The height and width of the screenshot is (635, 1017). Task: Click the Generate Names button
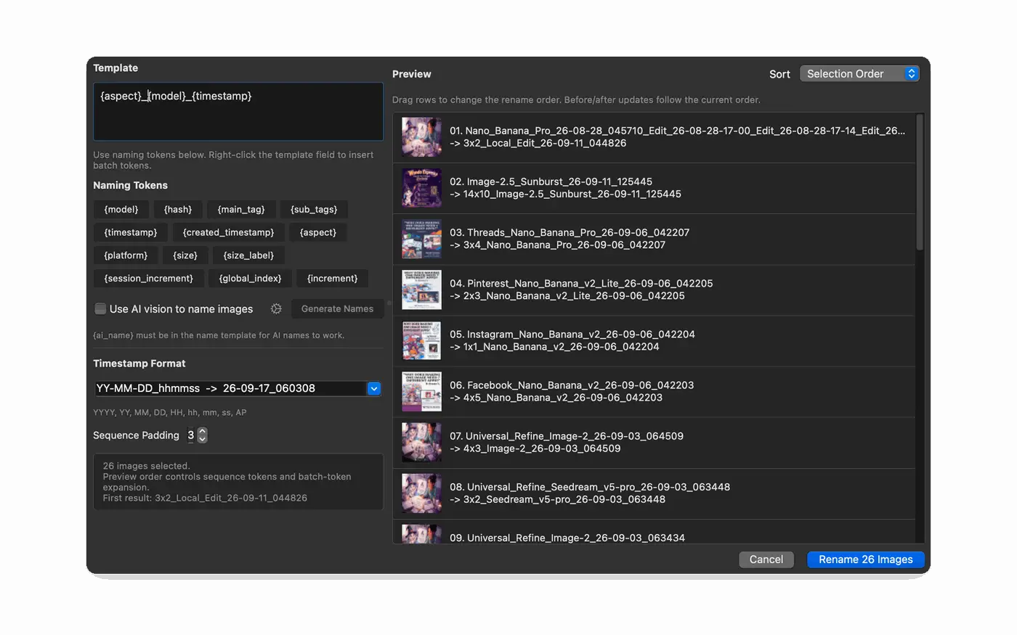click(337, 309)
